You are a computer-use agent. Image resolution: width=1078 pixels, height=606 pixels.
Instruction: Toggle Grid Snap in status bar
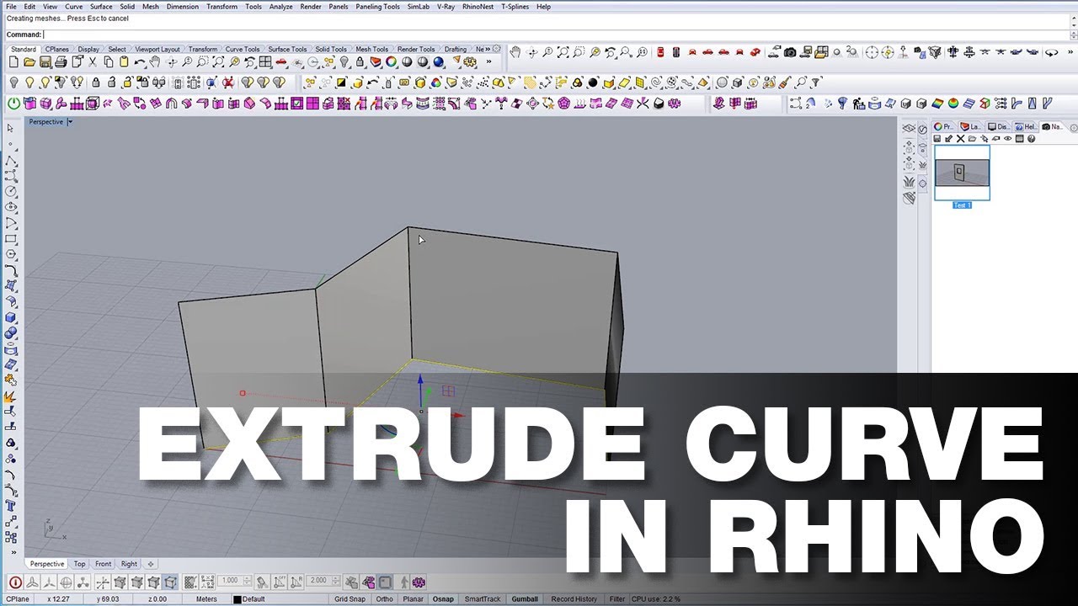[x=350, y=599]
